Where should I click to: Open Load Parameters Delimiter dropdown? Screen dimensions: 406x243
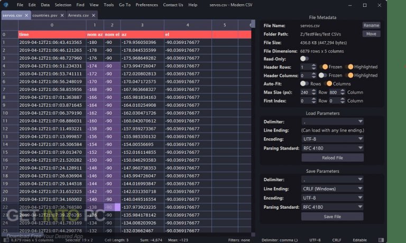(x=333, y=121)
